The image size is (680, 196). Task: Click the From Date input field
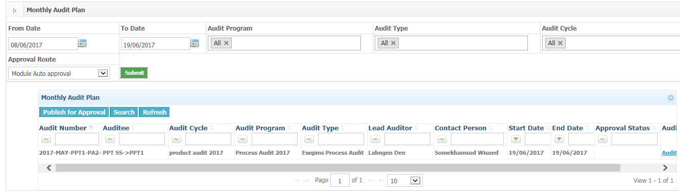43,44
